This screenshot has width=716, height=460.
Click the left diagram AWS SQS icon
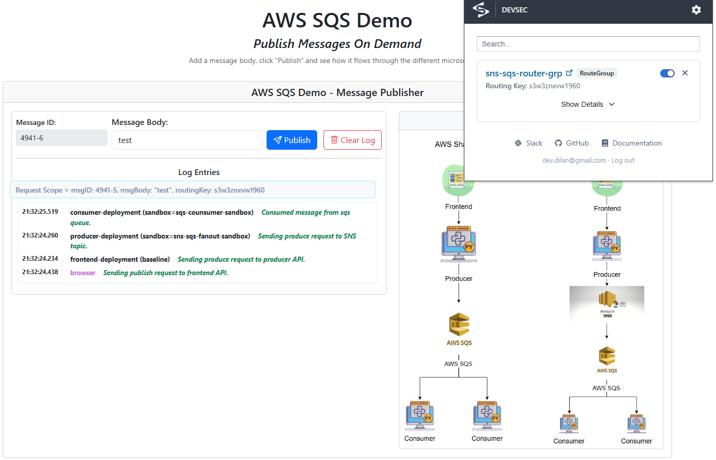pos(459,329)
